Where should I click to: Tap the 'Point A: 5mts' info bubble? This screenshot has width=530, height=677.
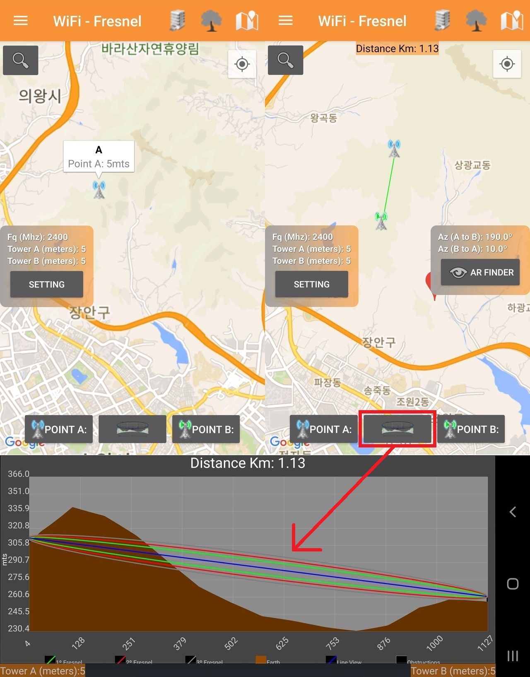tap(99, 157)
